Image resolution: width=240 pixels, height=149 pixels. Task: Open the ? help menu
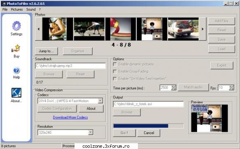click(40, 9)
